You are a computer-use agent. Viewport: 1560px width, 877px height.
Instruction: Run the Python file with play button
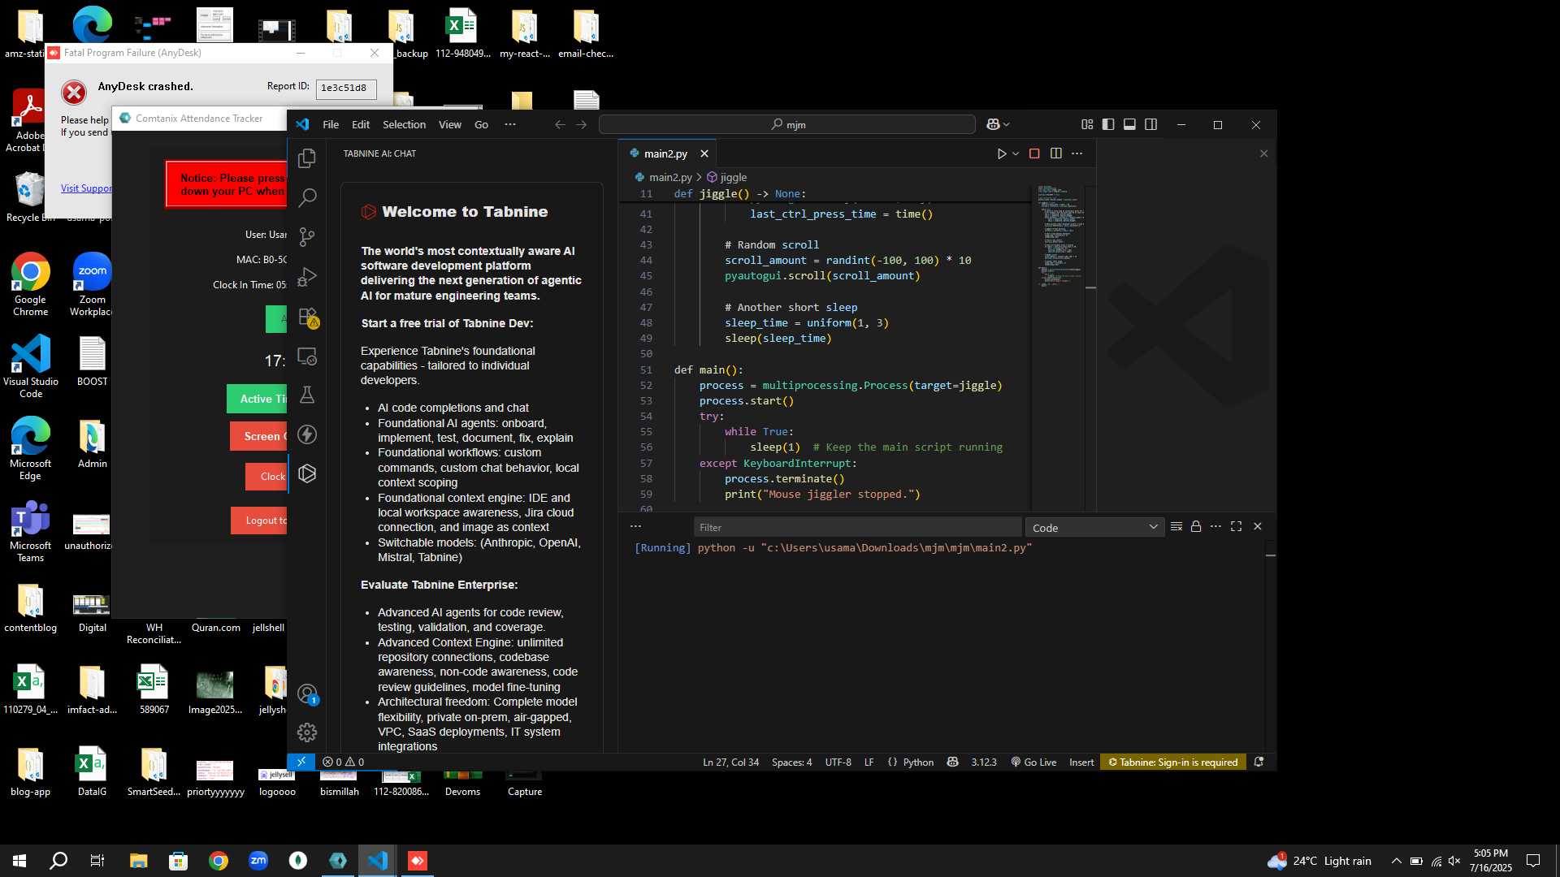[1002, 153]
